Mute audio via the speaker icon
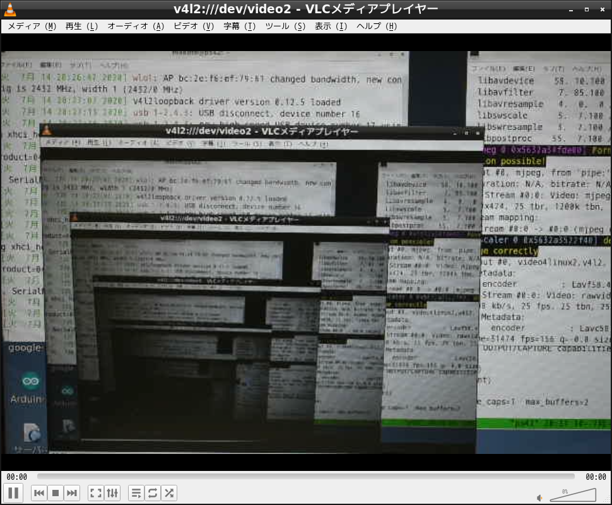 point(540,497)
